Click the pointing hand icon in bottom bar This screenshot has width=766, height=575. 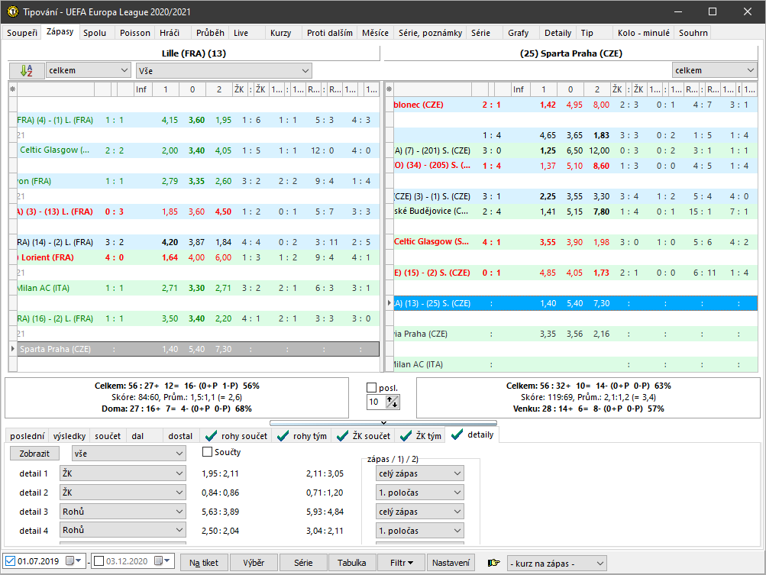tap(494, 564)
